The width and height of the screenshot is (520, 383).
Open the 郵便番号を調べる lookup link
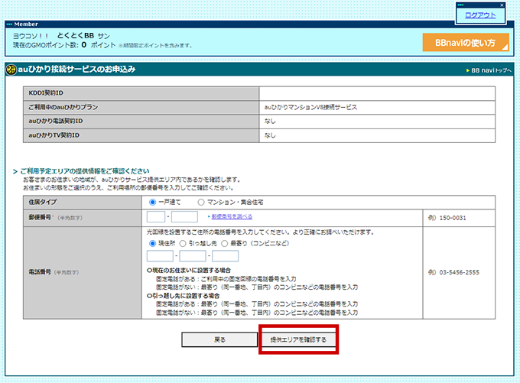[x=230, y=218]
